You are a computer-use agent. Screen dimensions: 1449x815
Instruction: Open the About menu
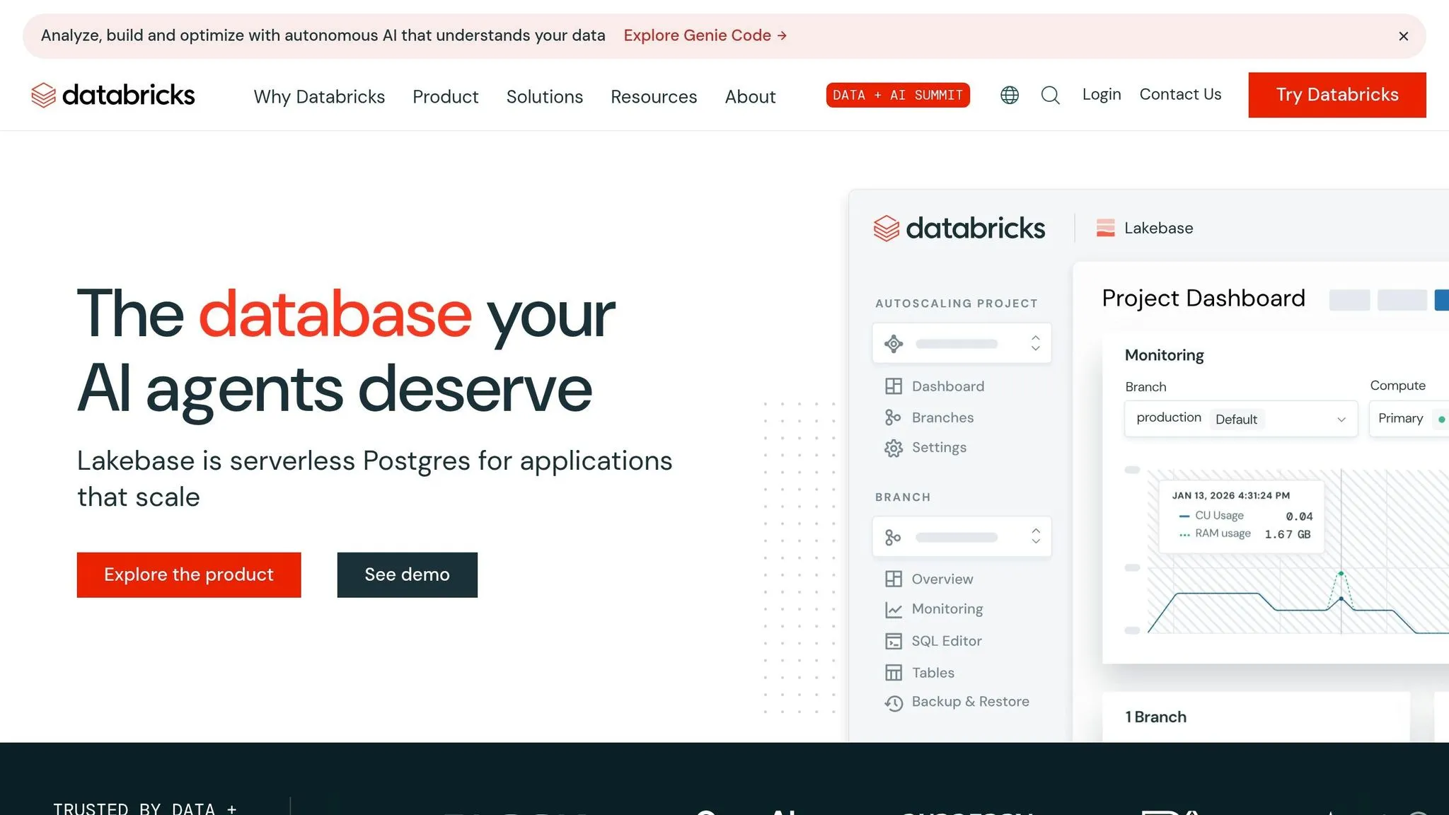coord(750,96)
